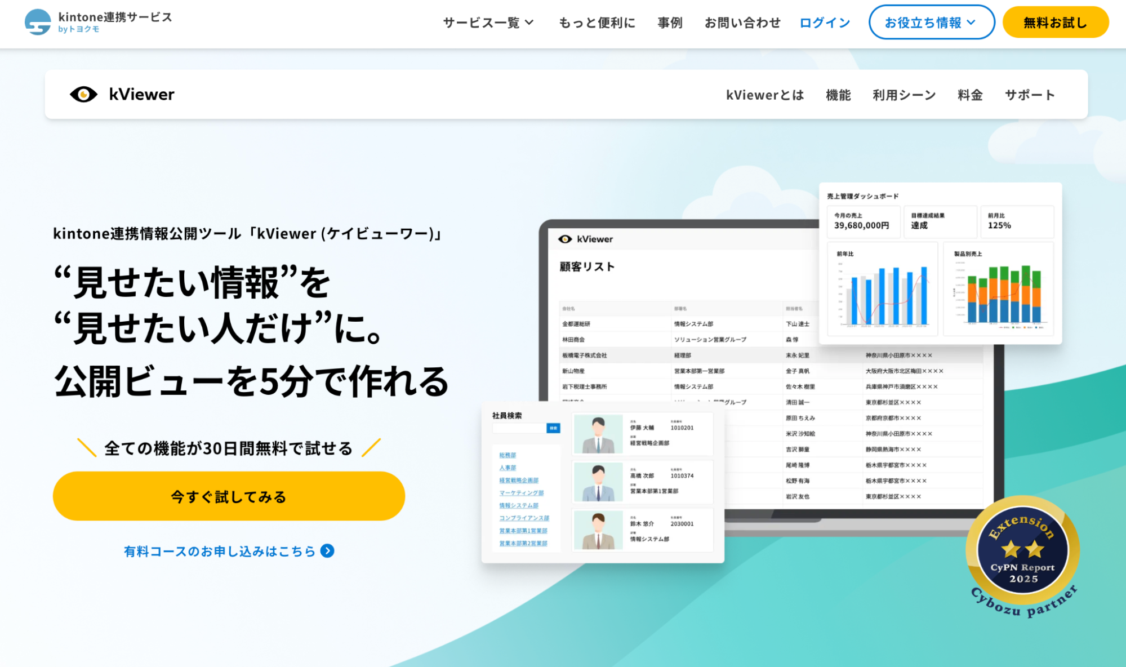Select the 利用シーン navigation item
Image resolution: width=1126 pixels, height=667 pixels.
(x=904, y=95)
